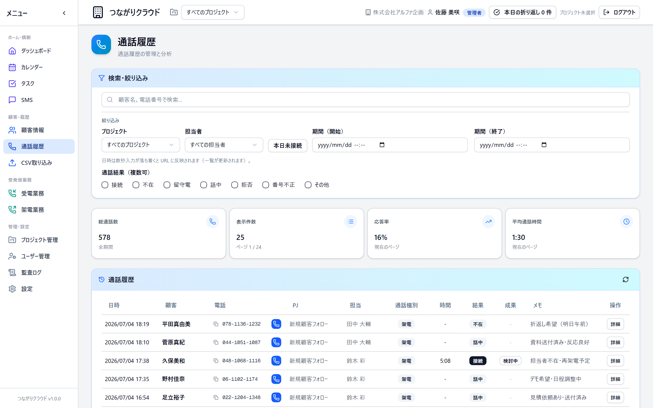
Task: Open 架電業務 in sidebar
Action: (x=39, y=210)
